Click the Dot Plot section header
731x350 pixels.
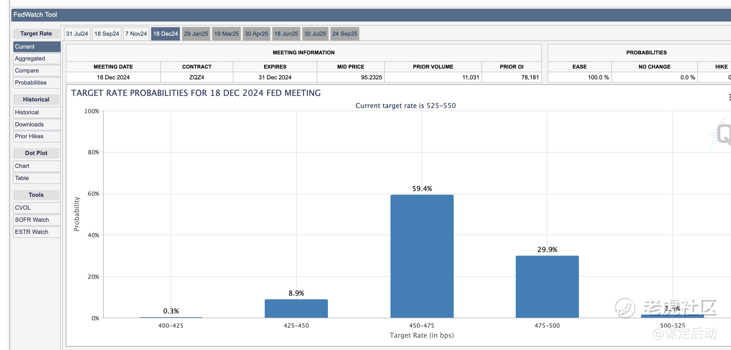pyautogui.click(x=36, y=153)
